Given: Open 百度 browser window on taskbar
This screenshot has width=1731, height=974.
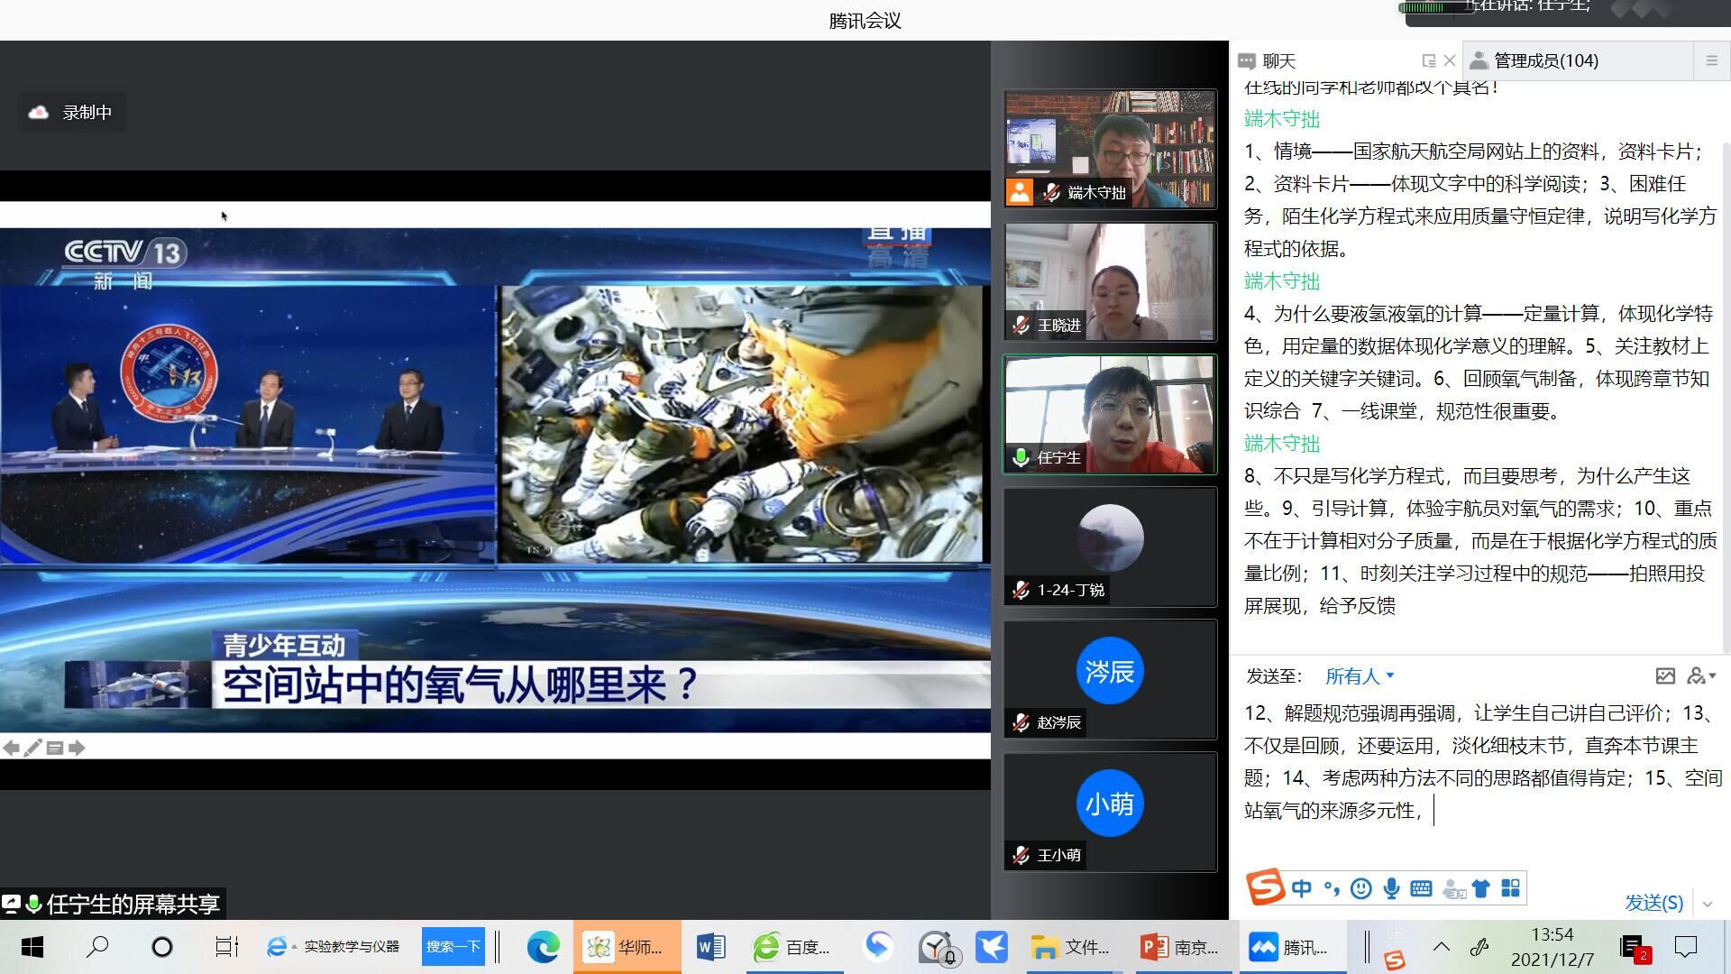Looking at the screenshot, I should tap(793, 947).
